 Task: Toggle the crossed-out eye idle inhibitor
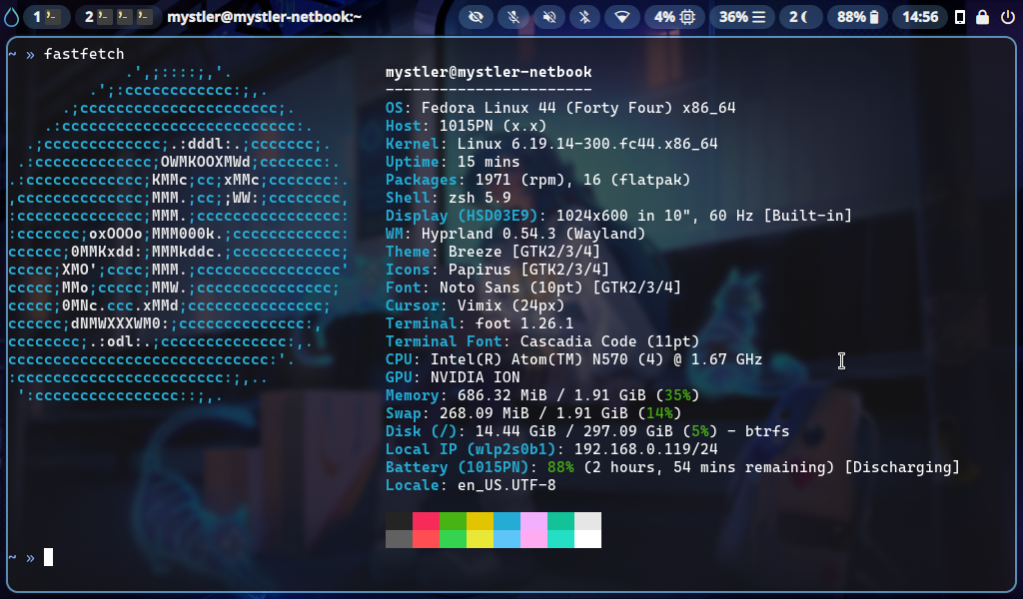(476, 17)
